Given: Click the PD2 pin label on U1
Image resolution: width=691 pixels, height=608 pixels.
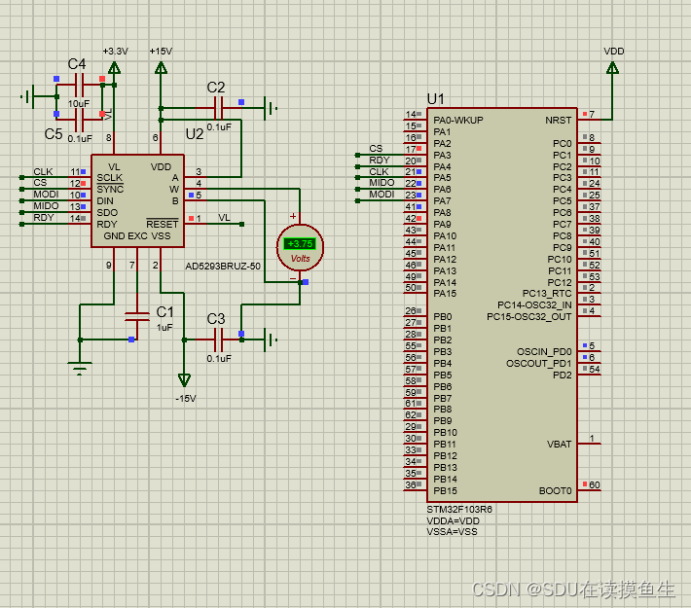Looking at the screenshot, I should point(563,375).
